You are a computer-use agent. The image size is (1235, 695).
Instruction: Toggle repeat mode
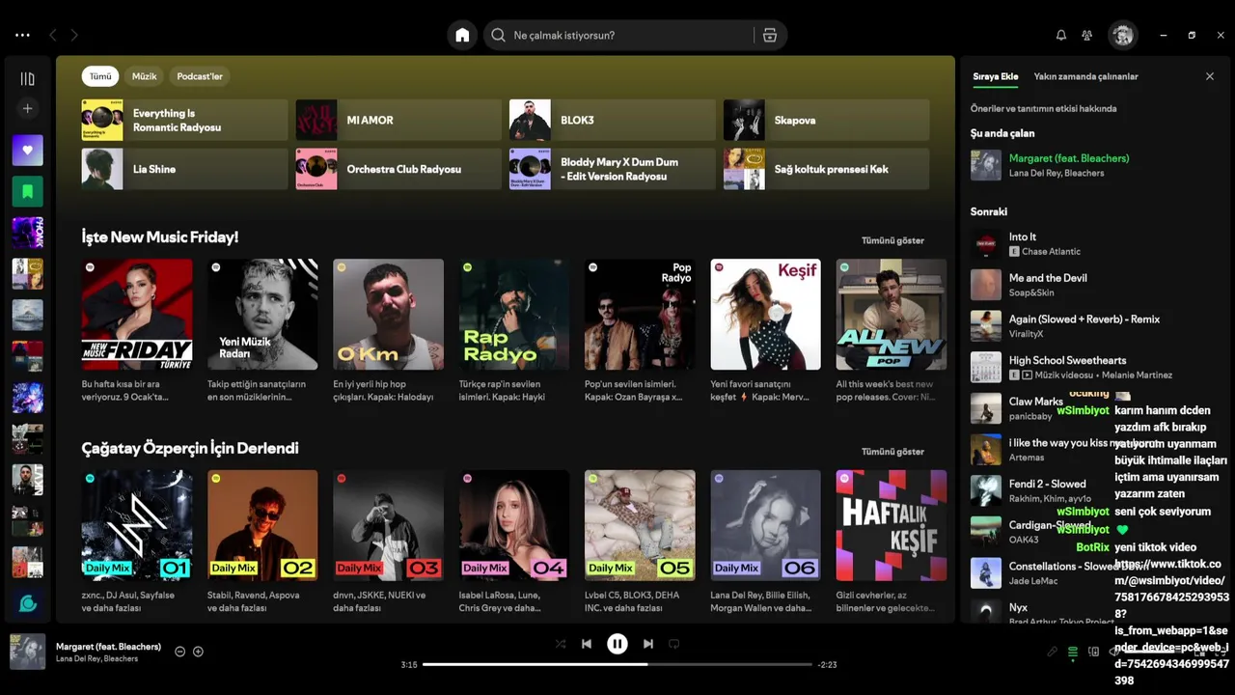click(674, 644)
